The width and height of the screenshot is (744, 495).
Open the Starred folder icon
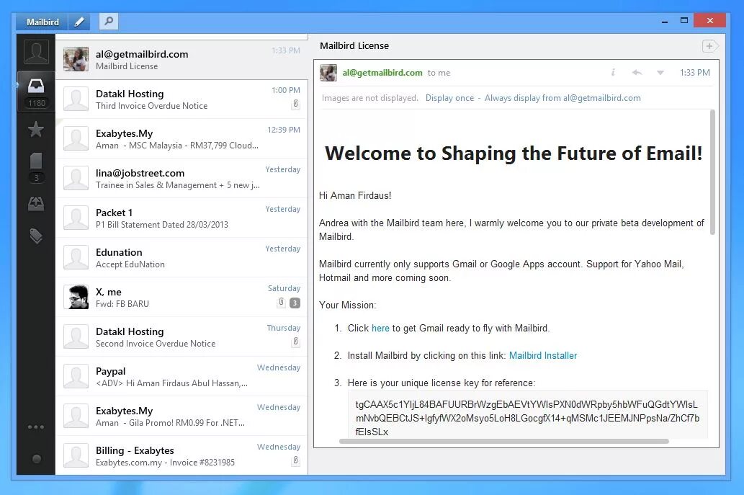(x=36, y=129)
